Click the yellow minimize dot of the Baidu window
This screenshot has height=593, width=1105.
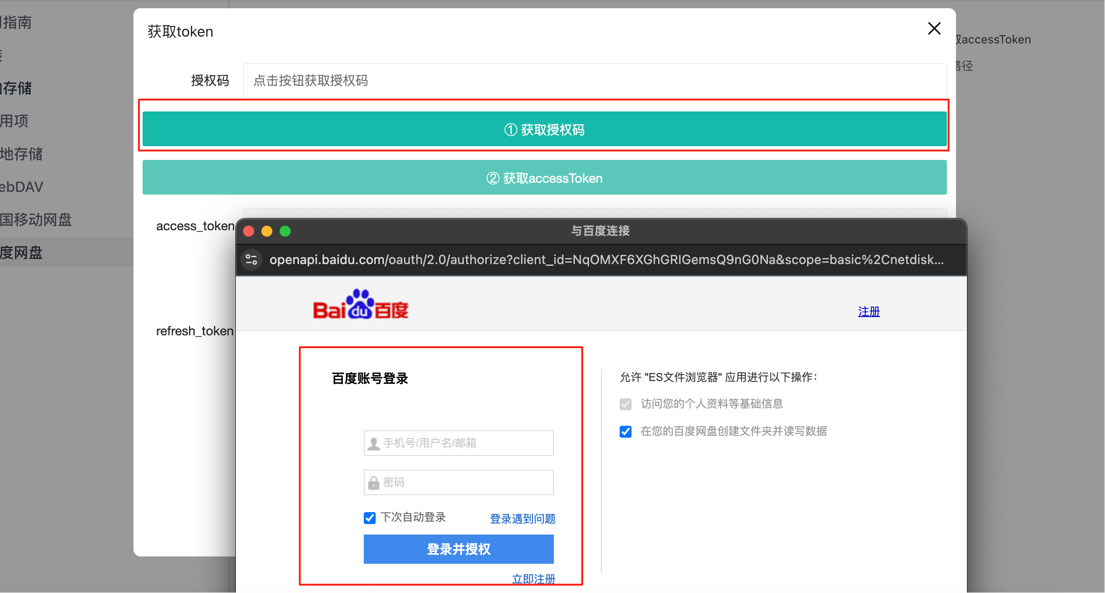(x=267, y=231)
